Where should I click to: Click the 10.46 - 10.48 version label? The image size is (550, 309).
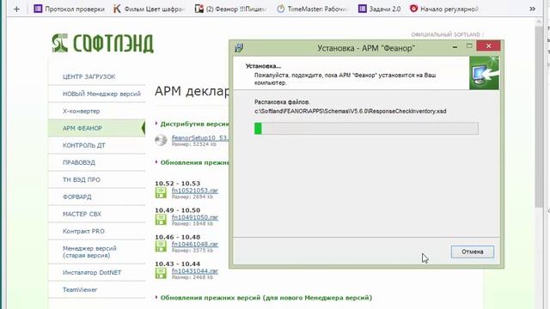pos(178,237)
